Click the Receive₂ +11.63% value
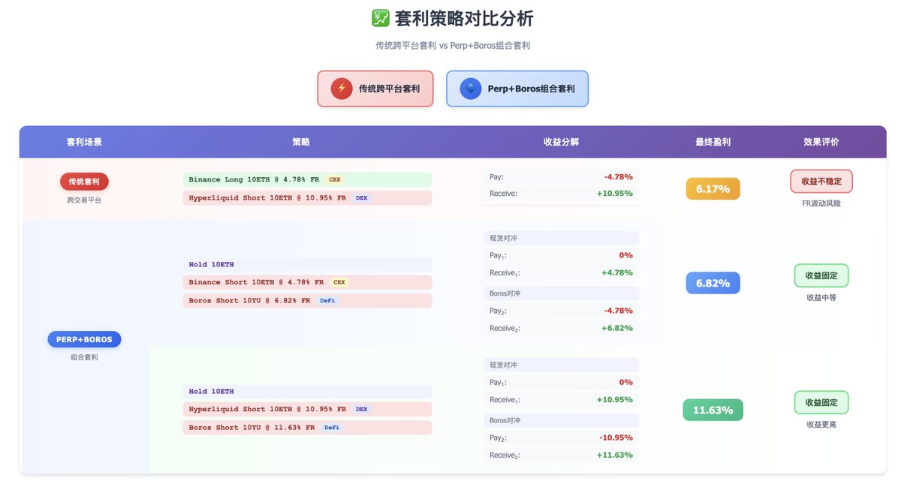 click(x=616, y=455)
